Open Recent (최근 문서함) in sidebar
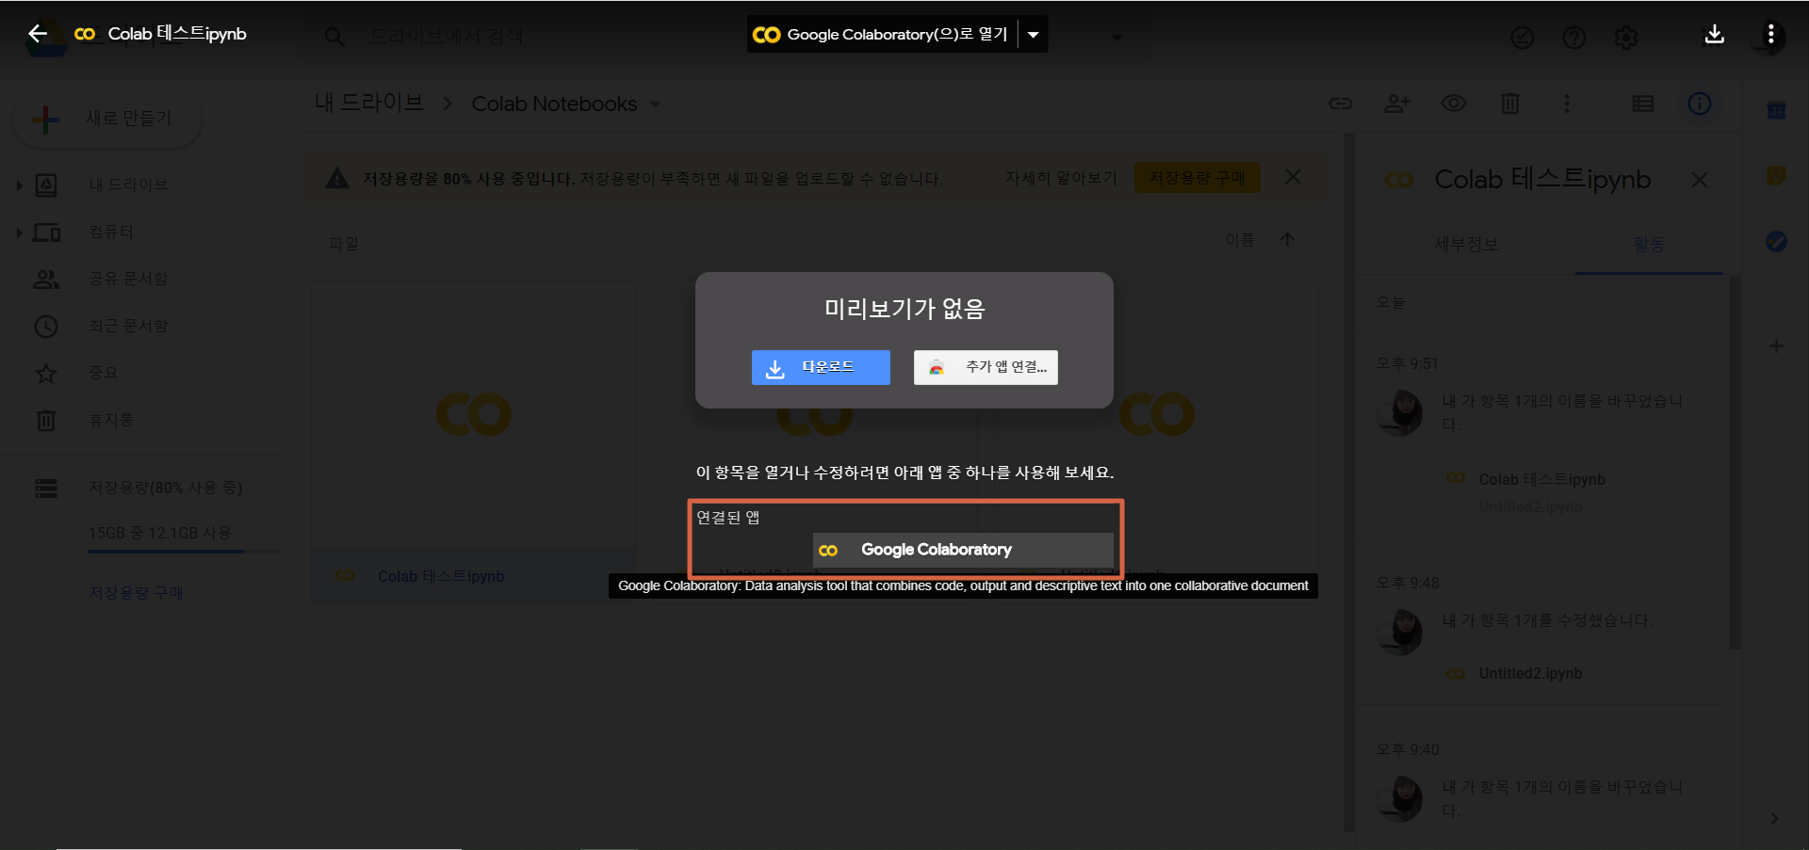 (x=128, y=326)
